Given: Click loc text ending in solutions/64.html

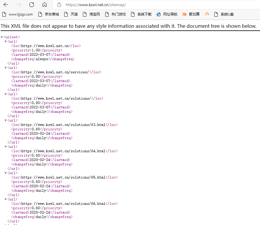Looking at the screenshot, I should click(63, 151).
